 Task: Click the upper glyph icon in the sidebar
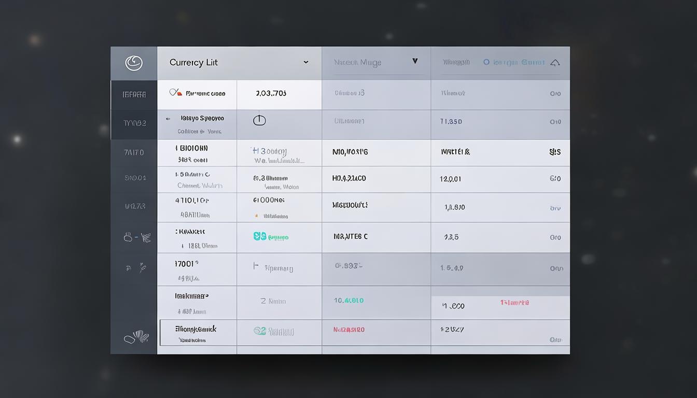click(137, 237)
